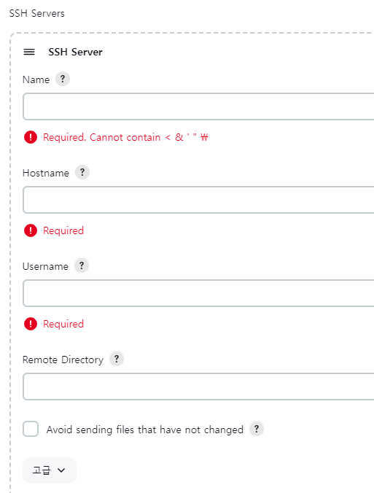The width and height of the screenshot is (374, 493).
Task: Click the red error icon under Name
Action: [x=31, y=137]
